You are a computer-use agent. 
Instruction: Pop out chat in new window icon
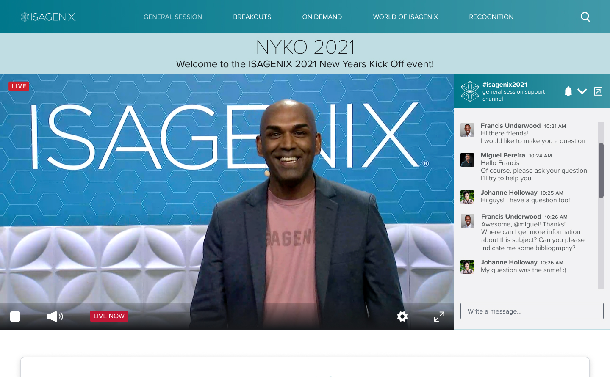598,91
